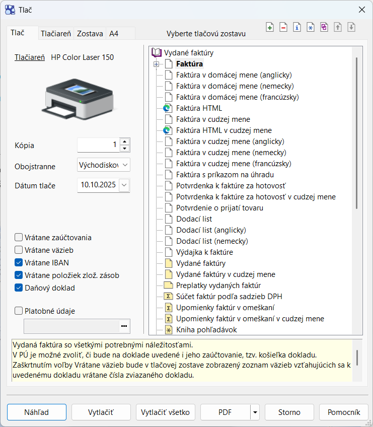
Task: Increase Kópia count with the up arrow
Action: tap(125, 142)
